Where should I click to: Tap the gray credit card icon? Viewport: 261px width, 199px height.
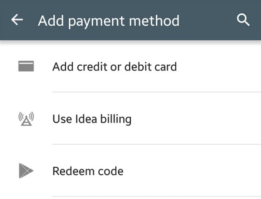(x=26, y=66)
